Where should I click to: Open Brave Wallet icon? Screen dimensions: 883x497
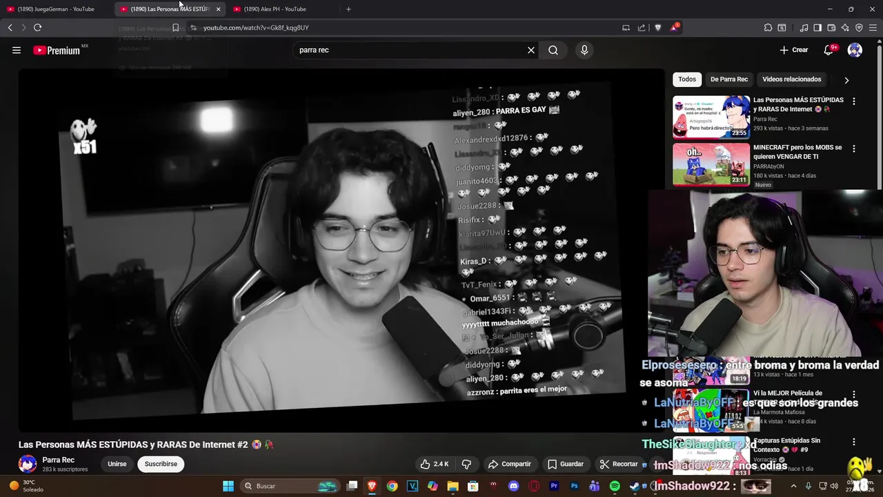point(831,28)
